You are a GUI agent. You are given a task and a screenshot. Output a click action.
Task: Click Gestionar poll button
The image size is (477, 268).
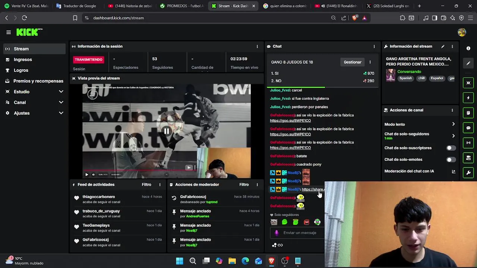pos(353,62)
